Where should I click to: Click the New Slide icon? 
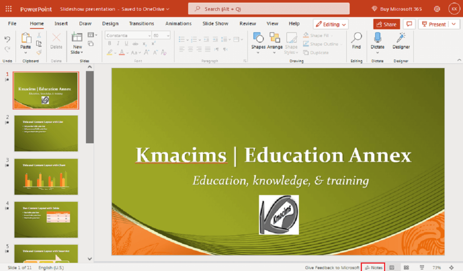tap(77, 38)
